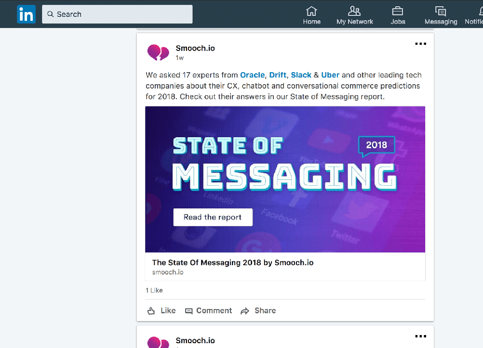Screen dimensions: 483x348
Task: Open the Oracle company link
Action: tap(253, 75)
